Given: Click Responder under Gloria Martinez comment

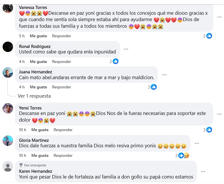Looking at the screenshot, I should point(63,155).
